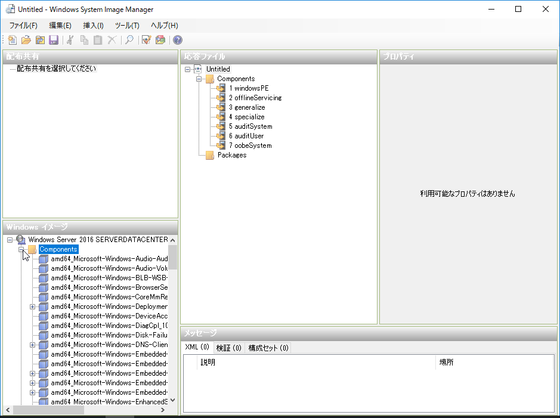Switch to the 検証 (0) tab
This screenshot has height=418, width=560.
click(229, 348)
